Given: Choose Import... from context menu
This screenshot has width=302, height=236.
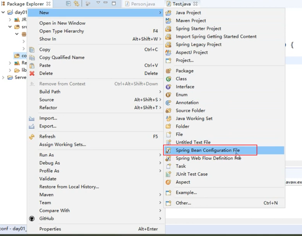Looking at the screenshot, I should [x=96, y=118].
